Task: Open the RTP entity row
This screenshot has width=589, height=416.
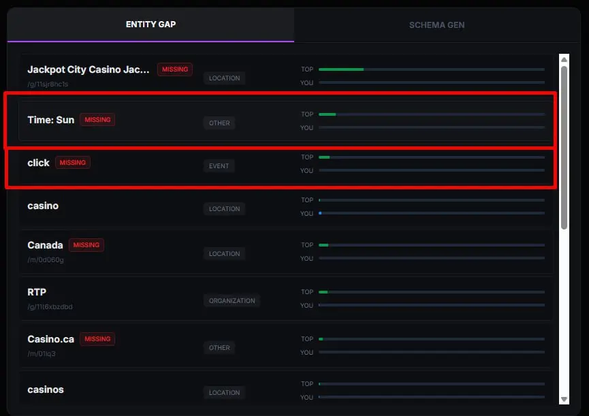Action: point(37,292)
